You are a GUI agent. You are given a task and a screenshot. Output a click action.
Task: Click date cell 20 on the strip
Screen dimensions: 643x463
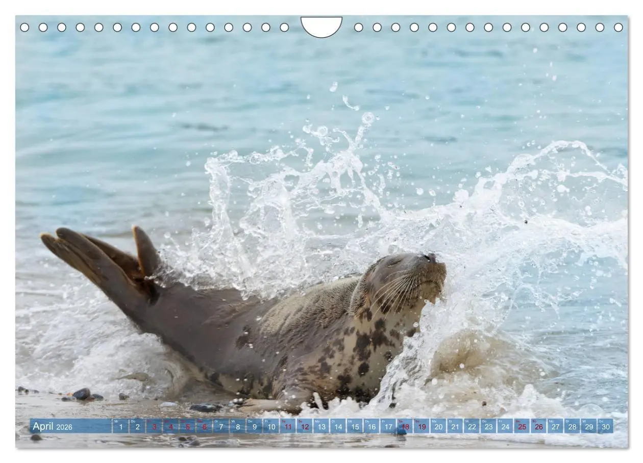(438, 428)
